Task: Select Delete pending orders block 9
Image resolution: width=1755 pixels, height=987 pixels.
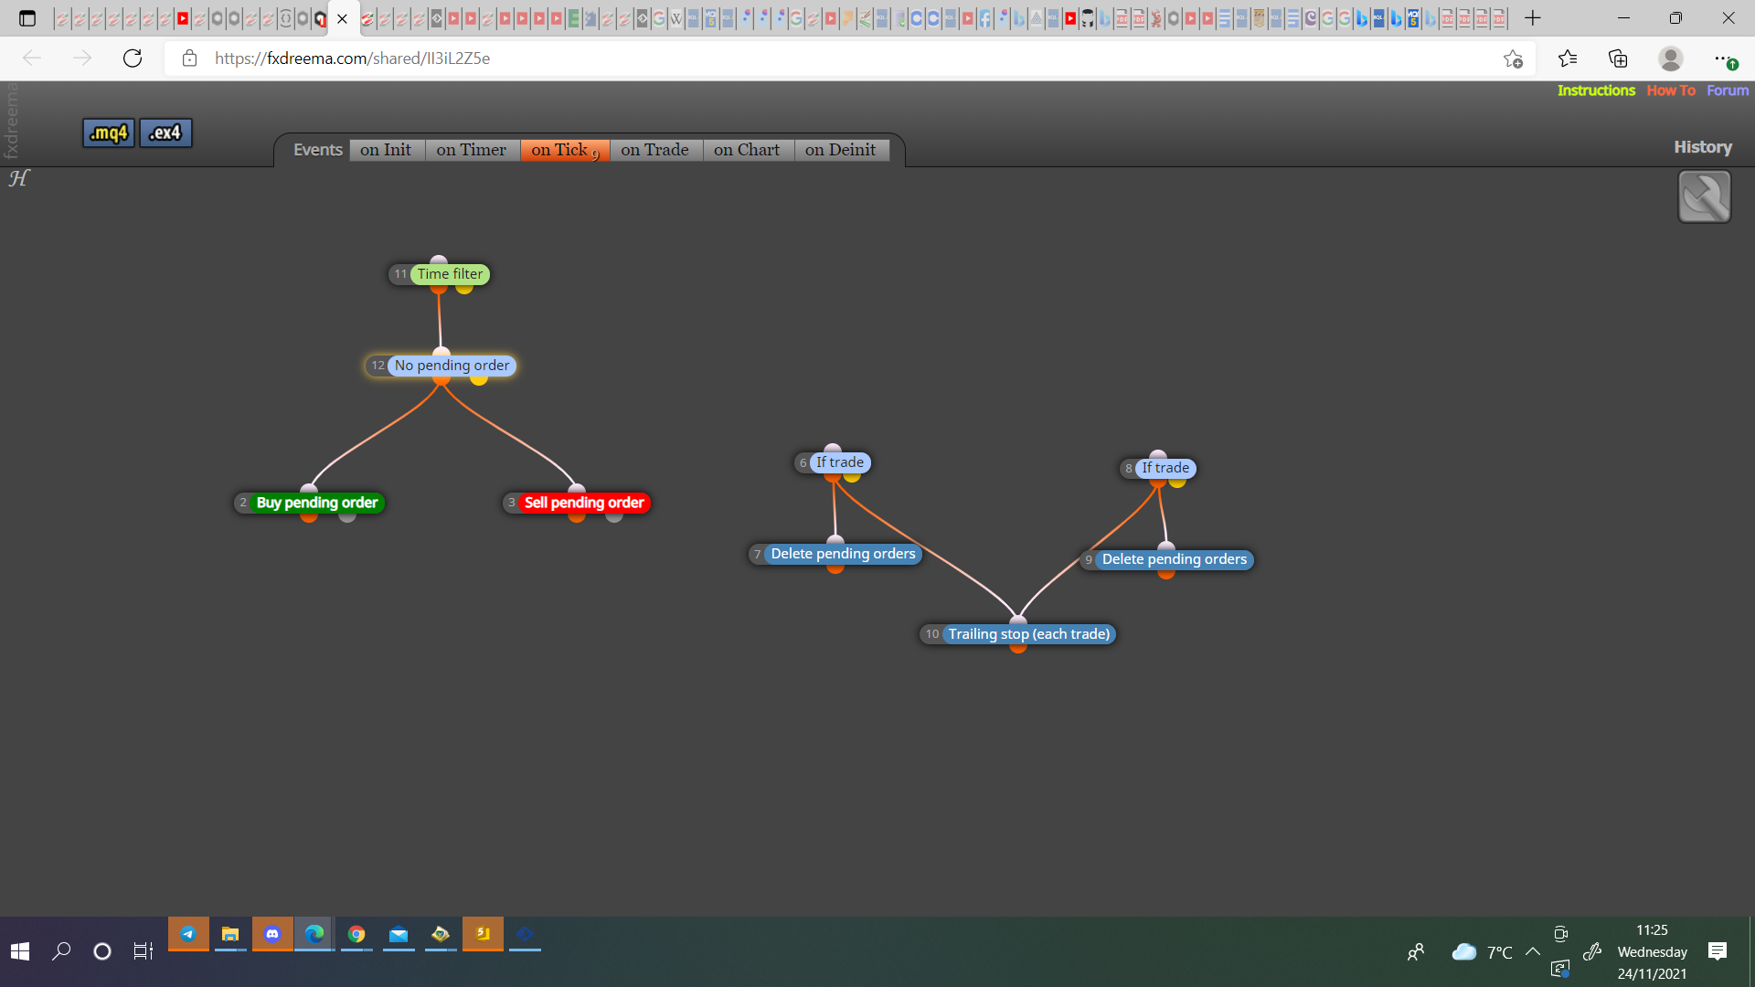Action: tap(1174, 559)
